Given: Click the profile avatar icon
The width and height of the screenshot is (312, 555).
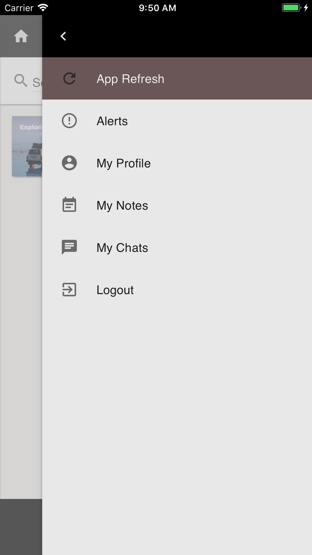Looking at the screenshot, I should pyautogui.click(x=69, y=163).
